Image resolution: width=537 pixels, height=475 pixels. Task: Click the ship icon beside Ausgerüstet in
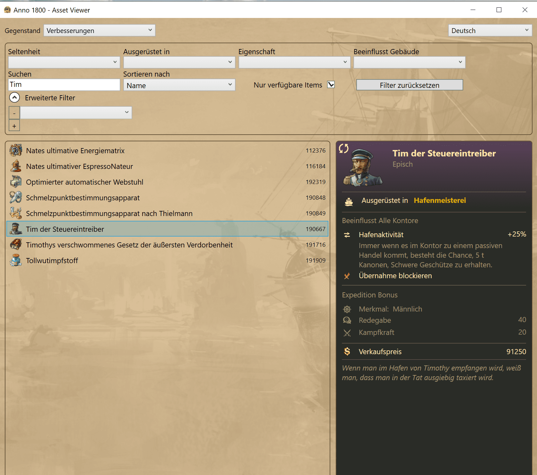[349, 202]
